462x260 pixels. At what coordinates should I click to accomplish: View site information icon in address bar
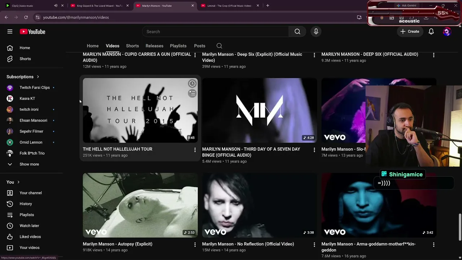(38, 17)
